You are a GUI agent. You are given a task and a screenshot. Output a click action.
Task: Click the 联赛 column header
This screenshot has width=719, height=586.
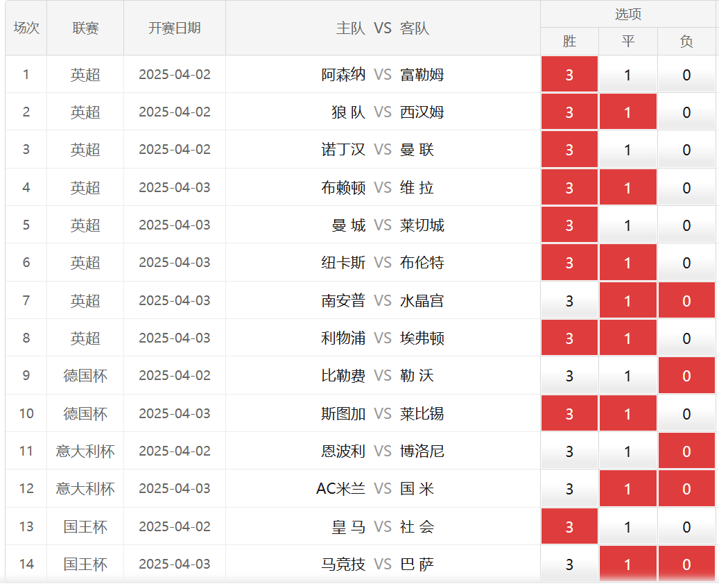pyautogui.click(x=85, y=28)
